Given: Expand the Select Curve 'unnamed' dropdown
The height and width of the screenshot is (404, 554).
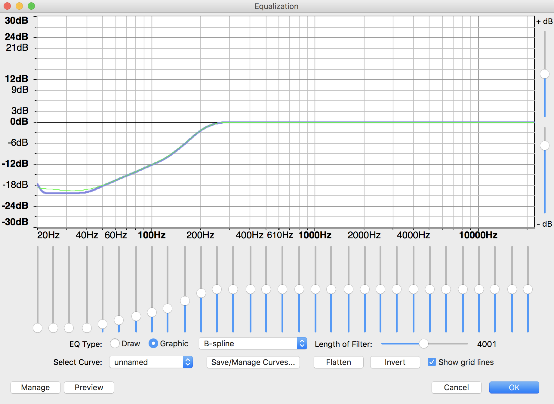Looking at the screenshot, I should (x=151, y=362).
